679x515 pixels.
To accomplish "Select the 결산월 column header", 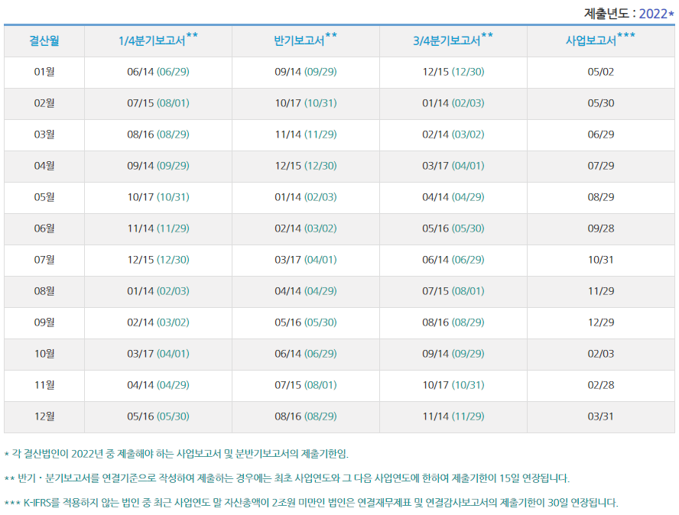I will point(44,40).
